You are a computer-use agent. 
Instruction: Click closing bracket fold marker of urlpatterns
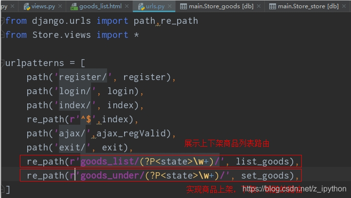(x=2, y=190)
